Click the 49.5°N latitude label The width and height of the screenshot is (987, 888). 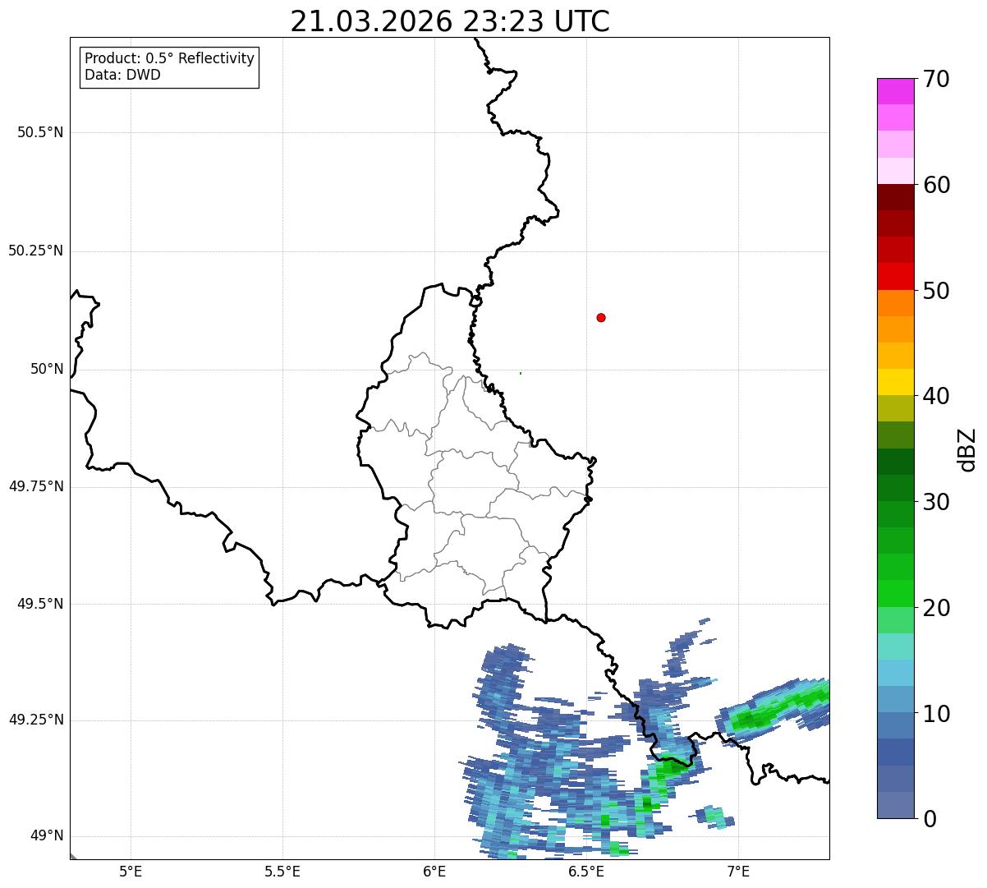pyautogui.click(x=40, y=604)
